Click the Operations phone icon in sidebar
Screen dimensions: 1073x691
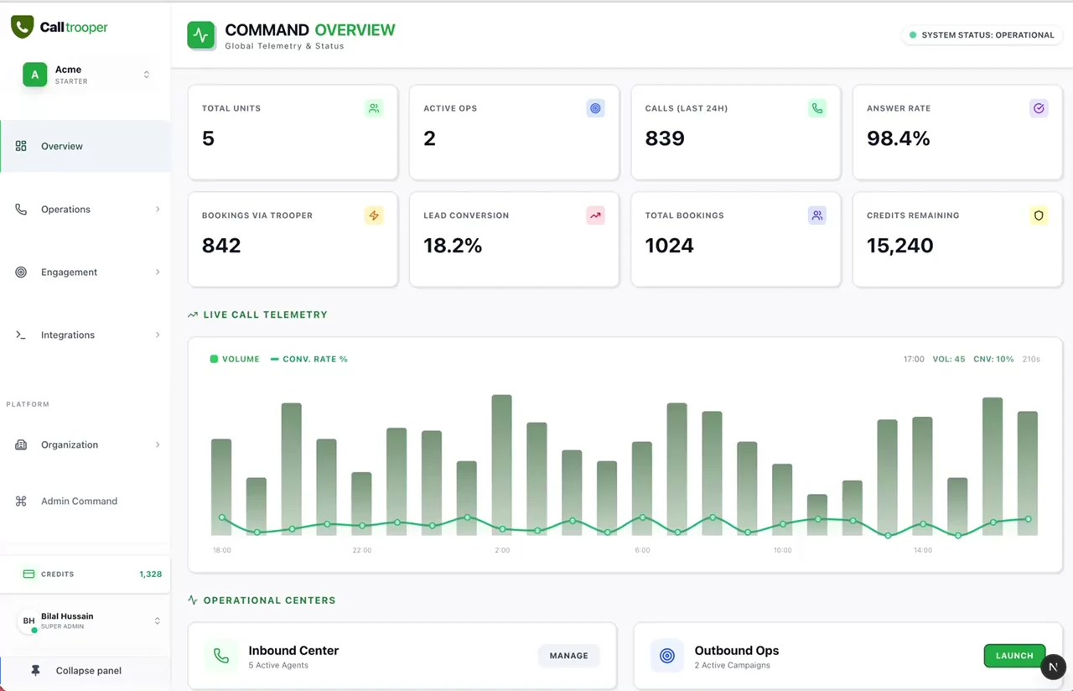pos(21,209)
